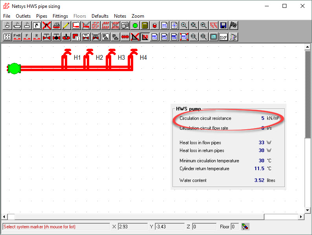The width and height of the screenshot is (312, 235).
Task: Insert the red gate valve fitting
Action: pyautogui.click(x=46, y=37)
